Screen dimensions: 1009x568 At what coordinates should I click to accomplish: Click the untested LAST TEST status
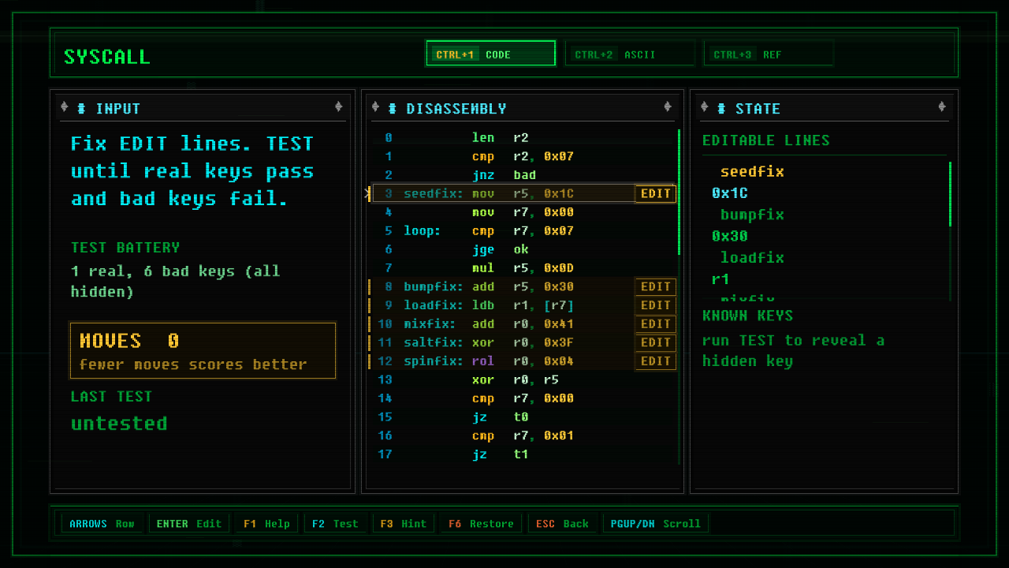tap(119, 424)
